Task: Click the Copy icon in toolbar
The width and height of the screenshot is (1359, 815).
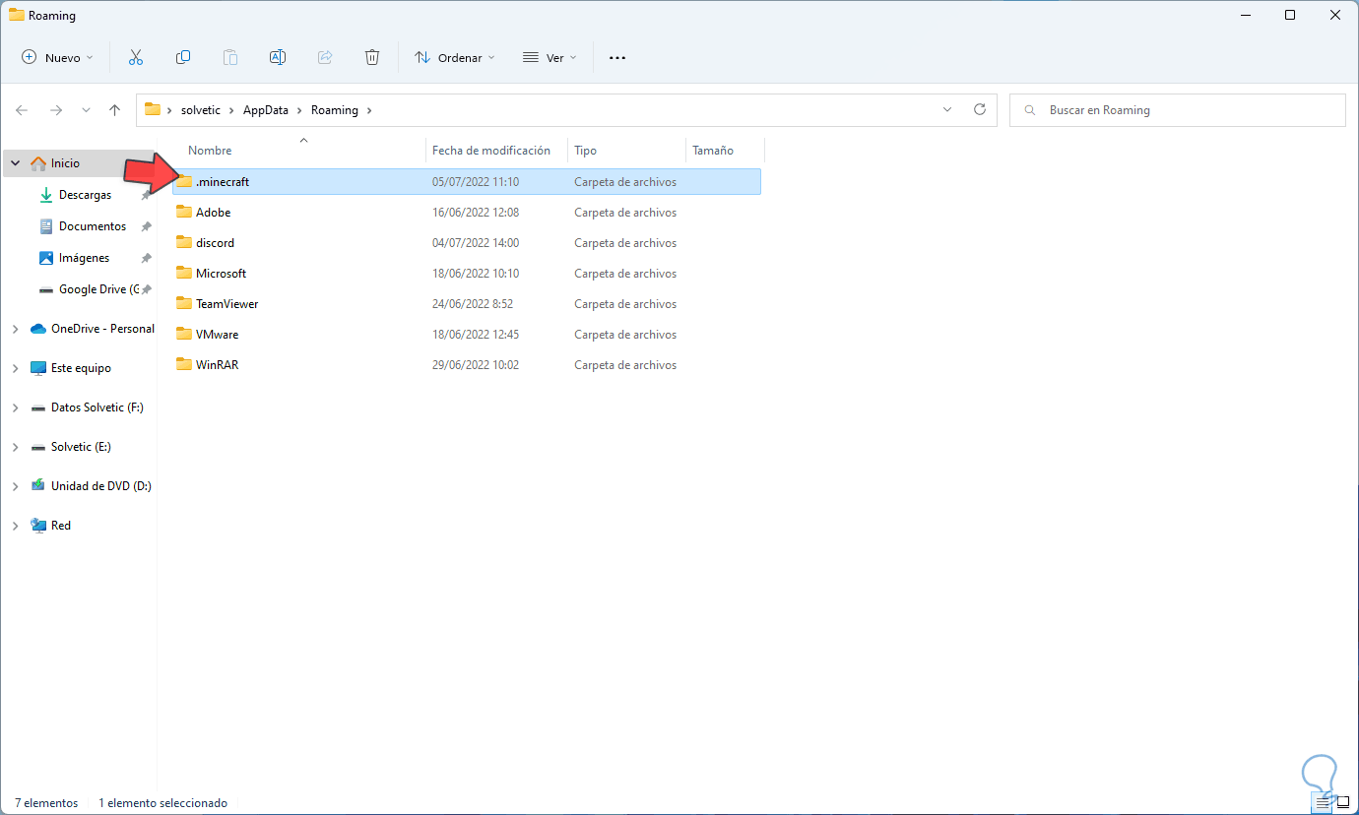Action: click(x=183, y=57)
